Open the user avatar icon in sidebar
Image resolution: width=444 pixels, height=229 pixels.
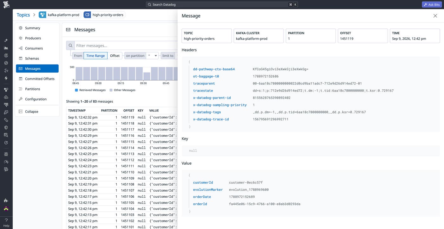(x=6, y=208)
